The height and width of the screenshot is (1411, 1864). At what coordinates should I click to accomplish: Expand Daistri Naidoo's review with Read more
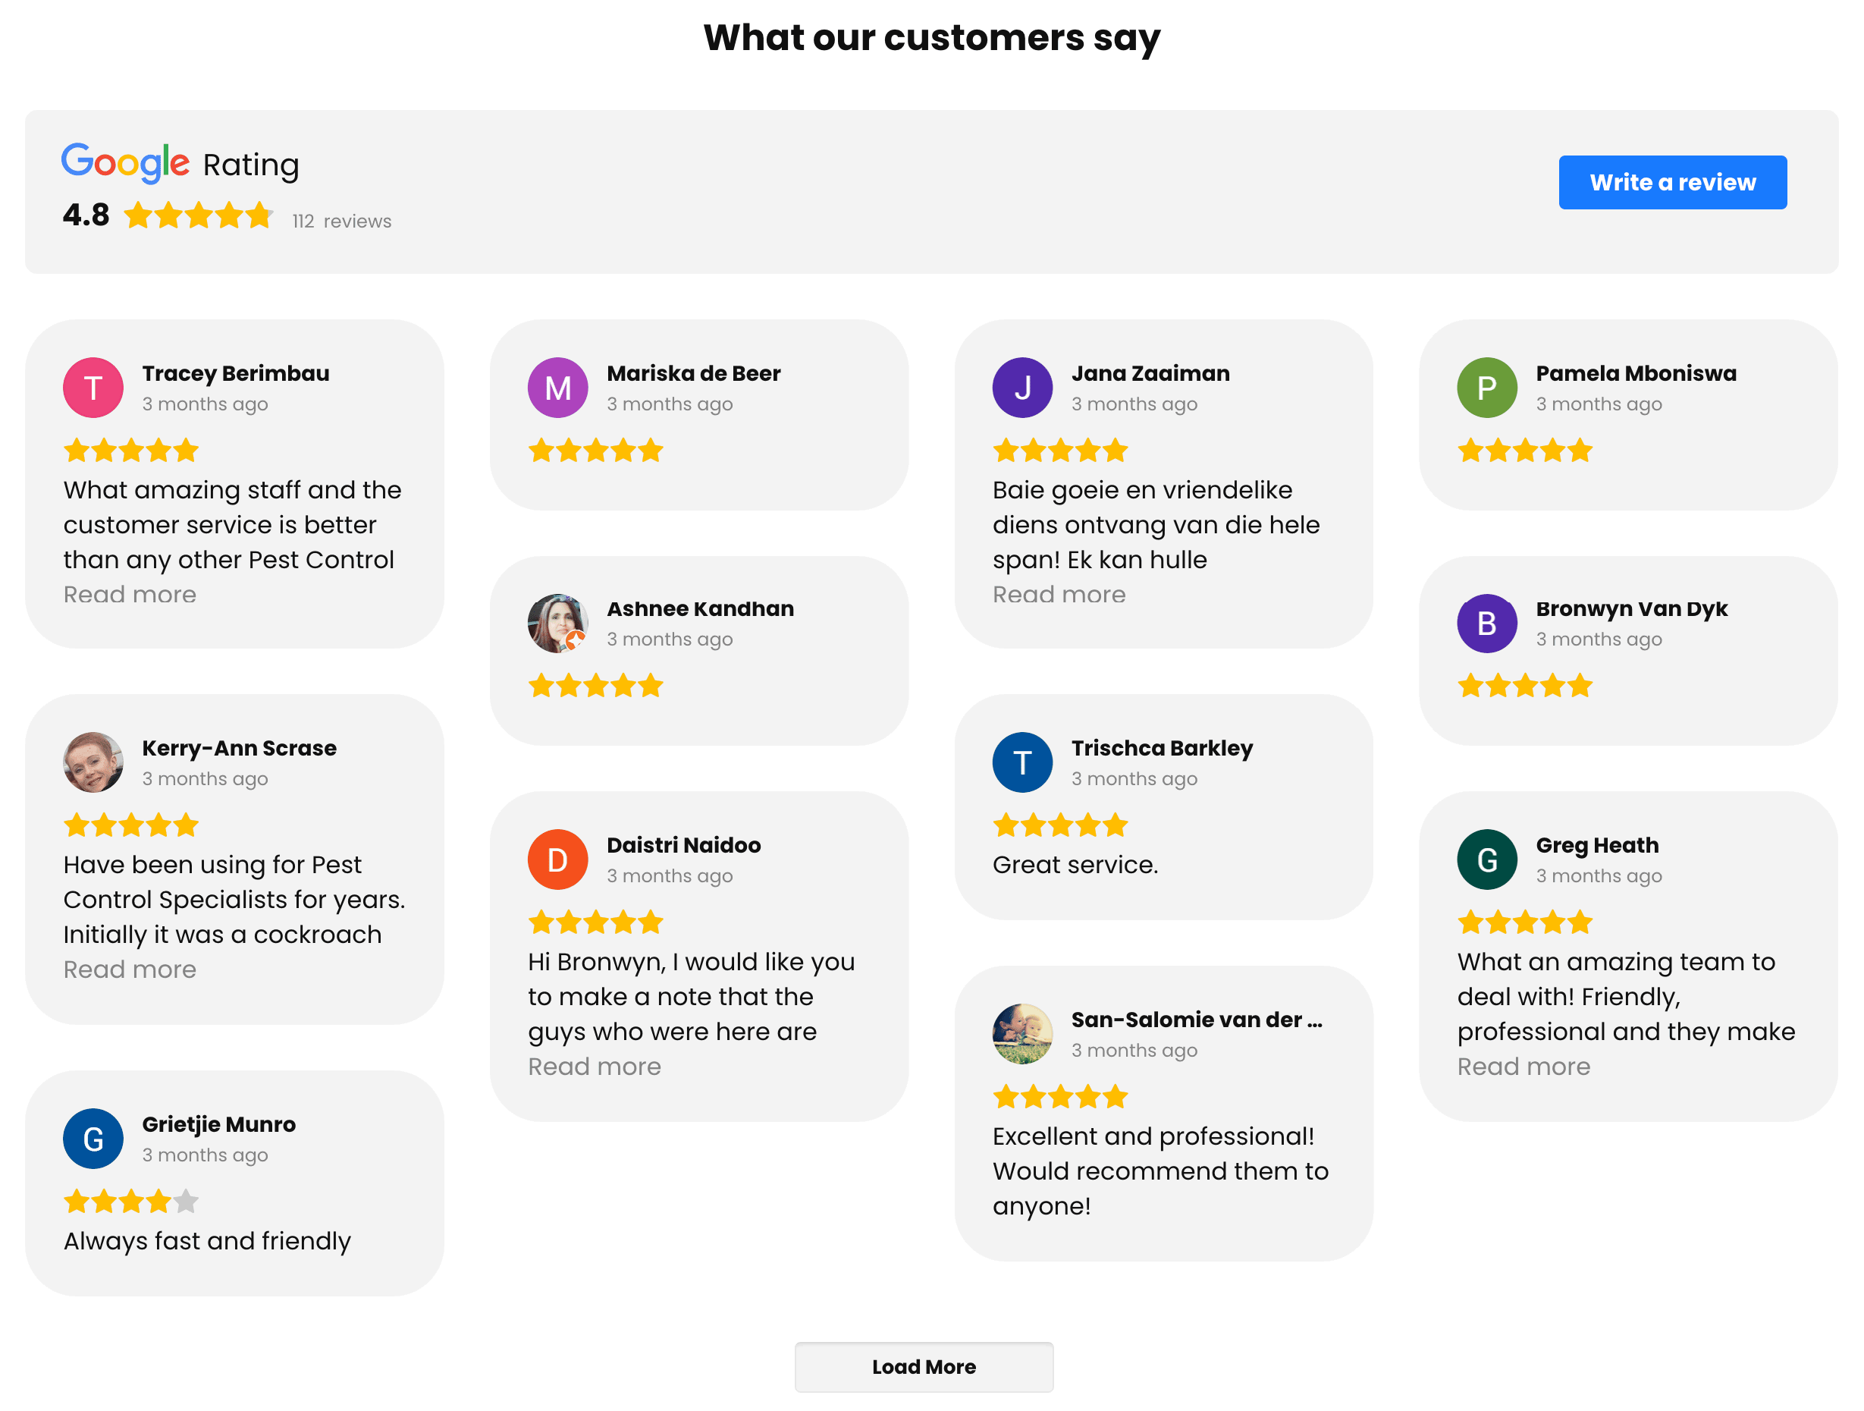[x=594, y=1067]
